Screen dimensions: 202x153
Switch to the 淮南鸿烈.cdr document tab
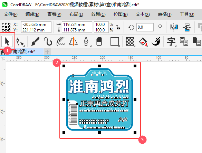point(25,52)
